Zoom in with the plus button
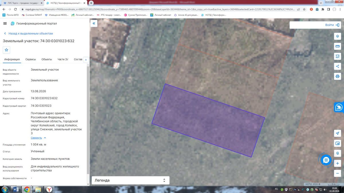This screenshot has width=344, height=193. pyautogui.click(x=337, y=163)
